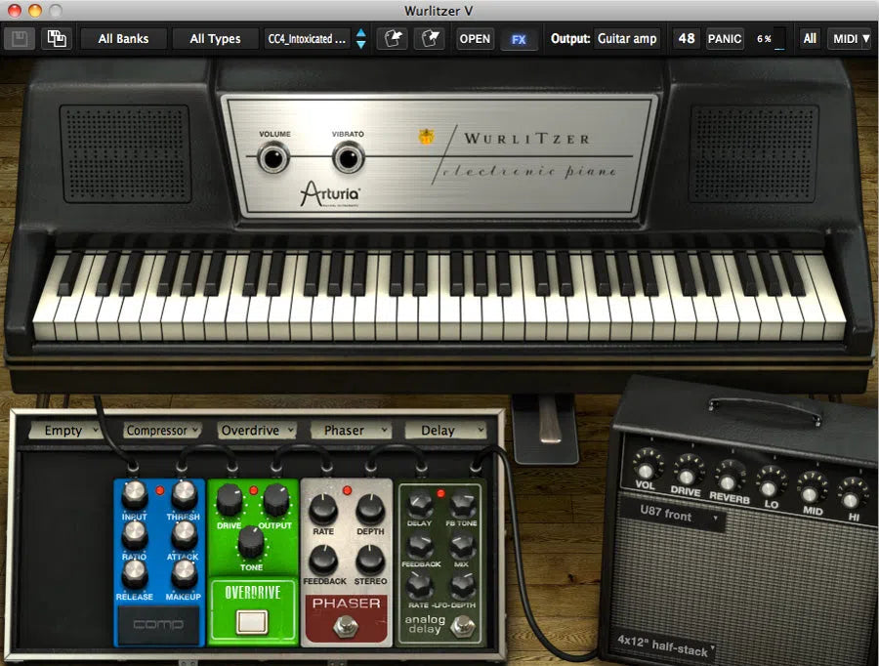
Task: Open the All Types filter menu
Action: pyautogui.click(x=215, y=39)
